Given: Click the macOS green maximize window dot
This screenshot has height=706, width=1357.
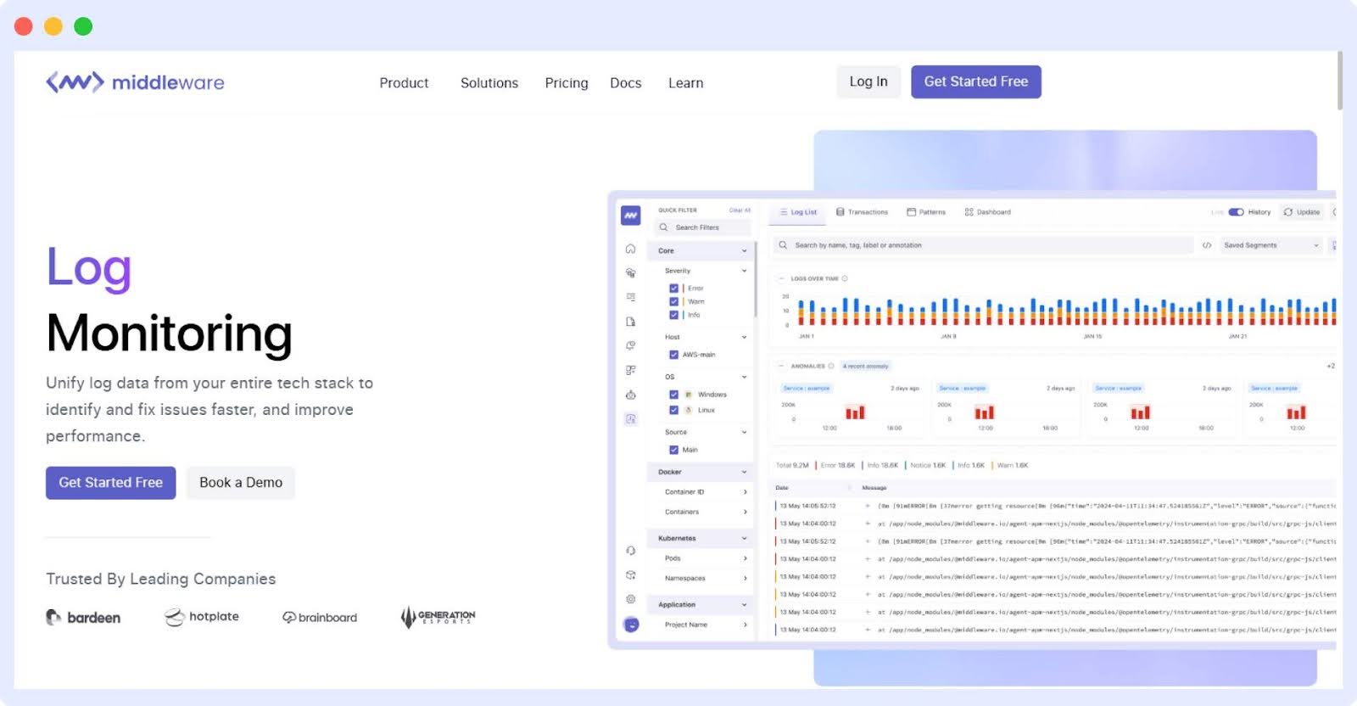Looking at the screenshot, I should click(x=83, y=26).
